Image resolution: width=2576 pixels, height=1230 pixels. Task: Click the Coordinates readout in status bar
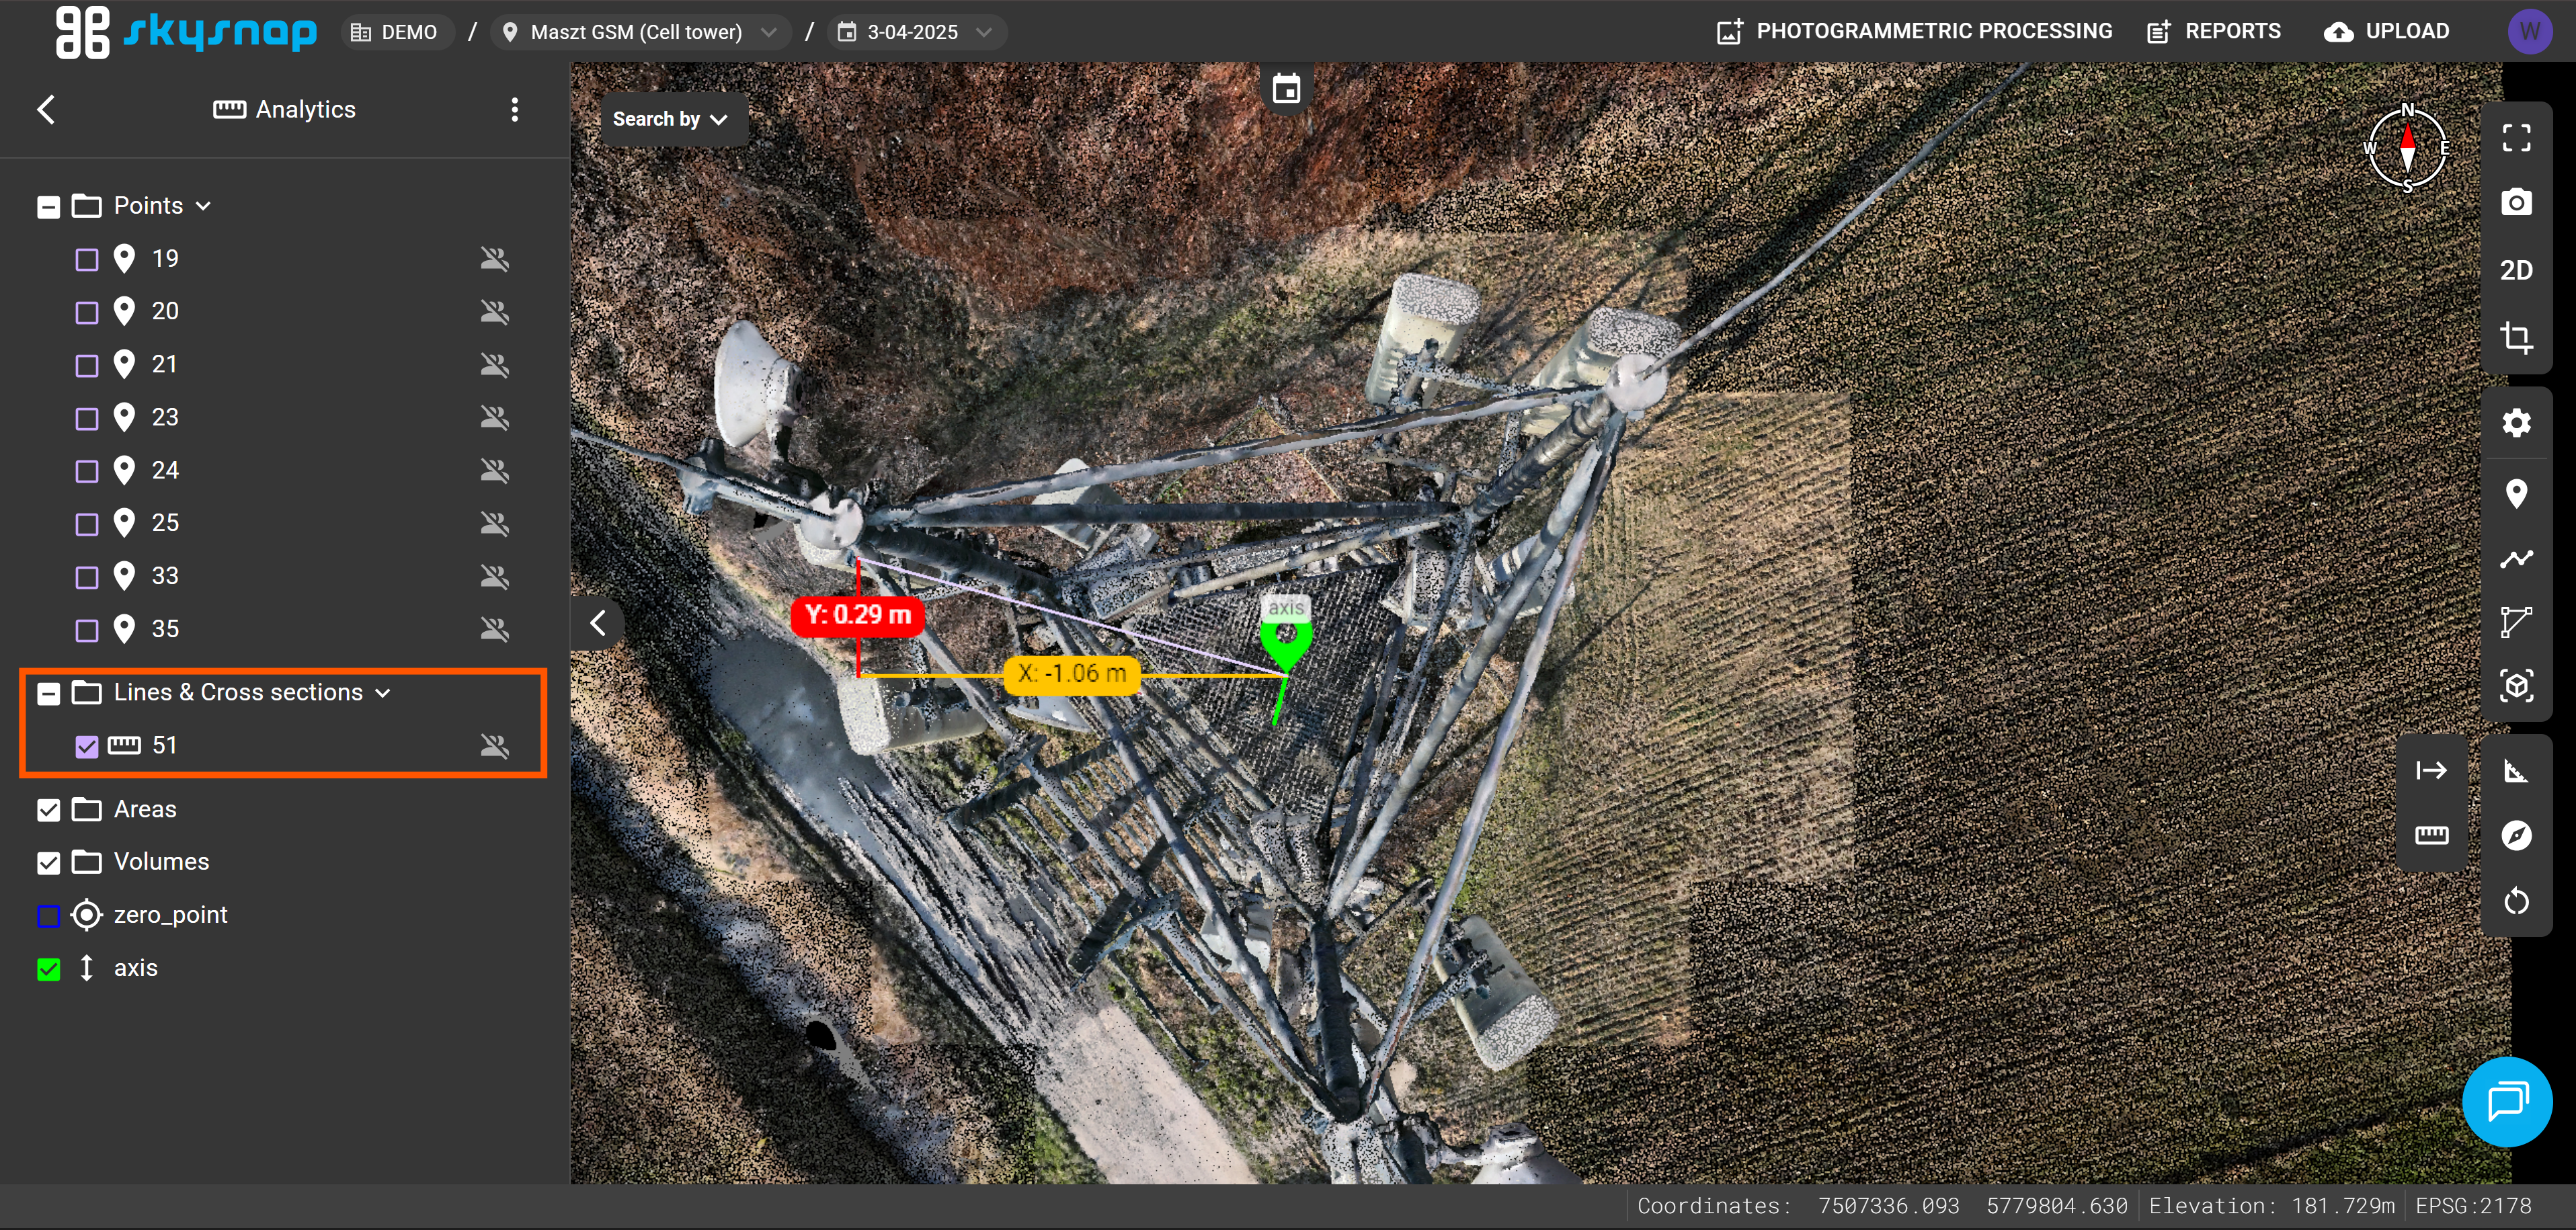tap(1882, 1206)
